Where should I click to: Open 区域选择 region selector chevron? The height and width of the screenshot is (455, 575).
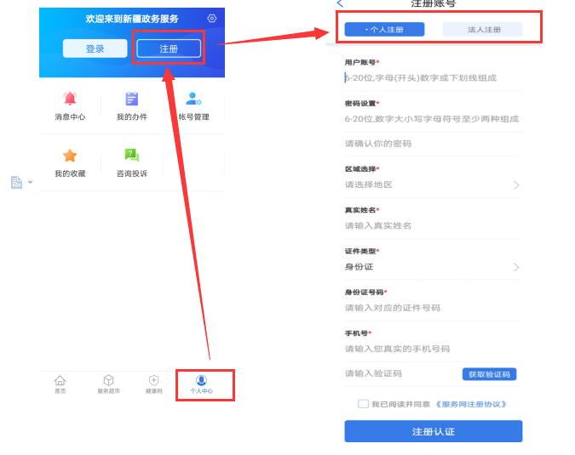tap(516, 185)
